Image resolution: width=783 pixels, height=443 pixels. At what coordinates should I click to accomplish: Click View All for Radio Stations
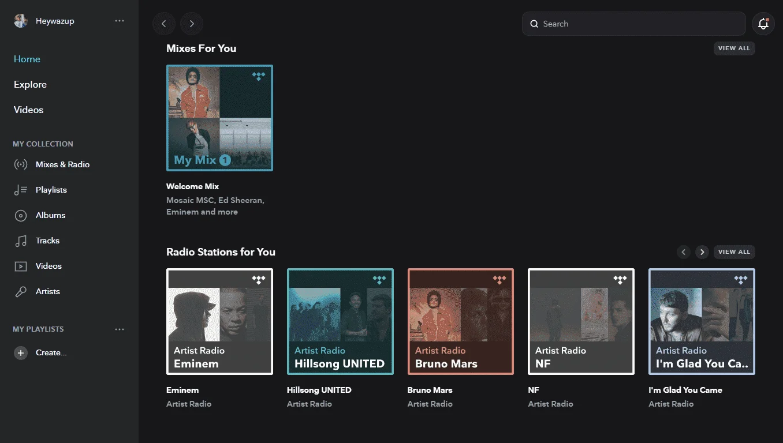[734, 252]
